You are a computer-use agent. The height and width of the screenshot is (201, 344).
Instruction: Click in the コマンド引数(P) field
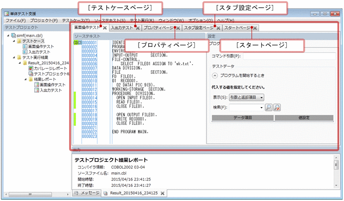(x=289, y=56)
